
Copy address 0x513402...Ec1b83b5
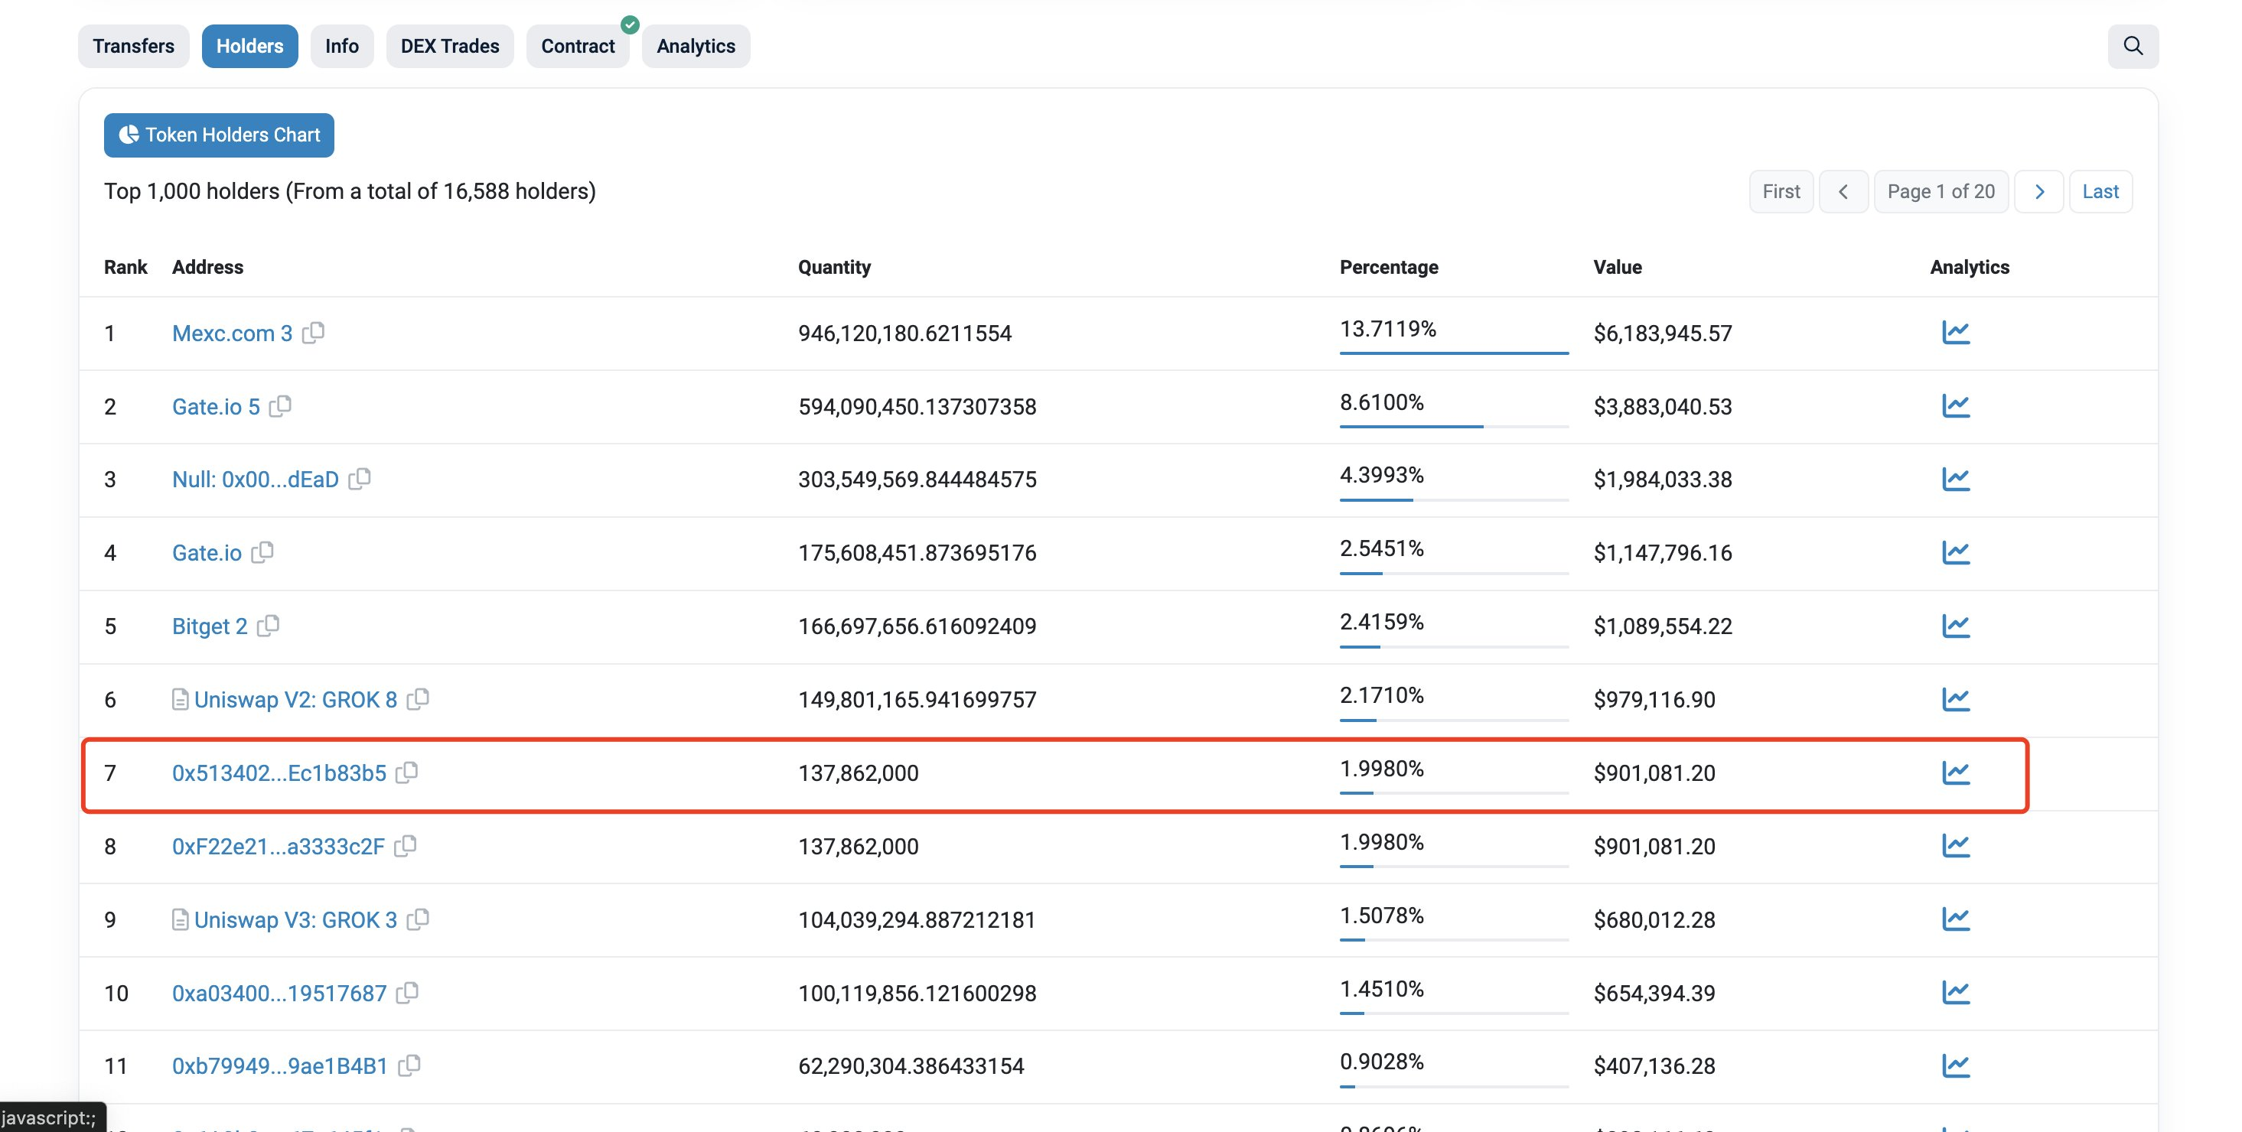pos(406,773)
